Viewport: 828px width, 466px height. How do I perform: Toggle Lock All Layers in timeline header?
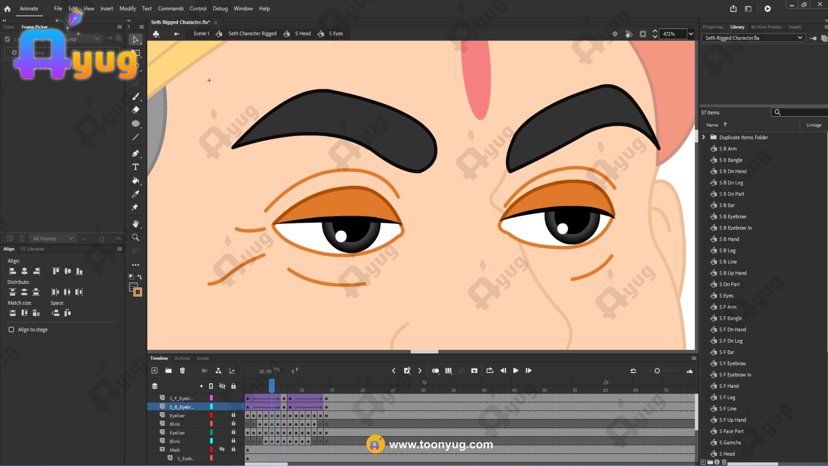pyautogui.click(x=233, y=386)
